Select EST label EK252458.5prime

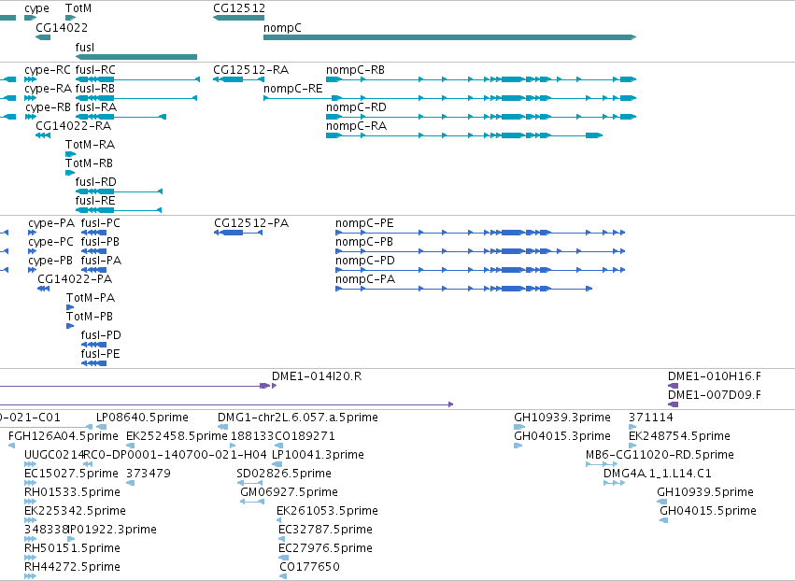point(177,436)
